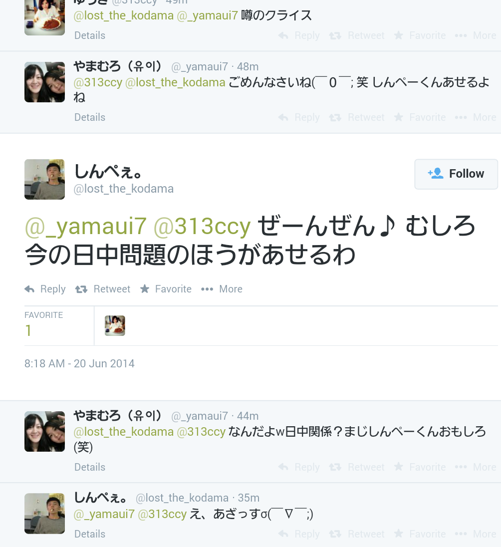Image resolution: width=501 pixels, height=547 pixels.
Task: Retweet the 44m tweet by yamaui7
Action: (357, 467)
